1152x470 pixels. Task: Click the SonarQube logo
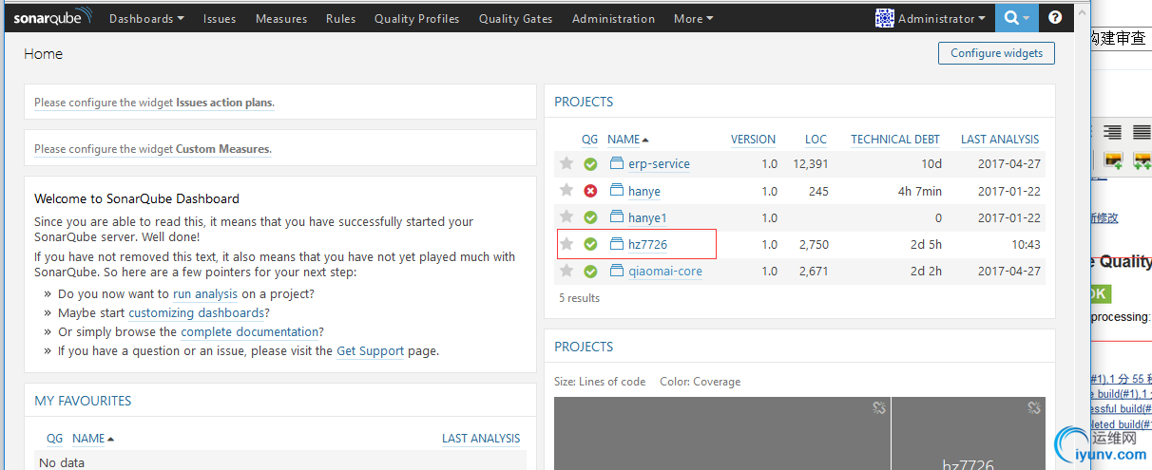(53, 17)
